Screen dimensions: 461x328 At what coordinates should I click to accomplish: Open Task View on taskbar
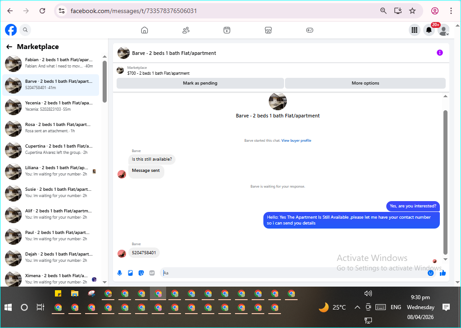(40, 307)
